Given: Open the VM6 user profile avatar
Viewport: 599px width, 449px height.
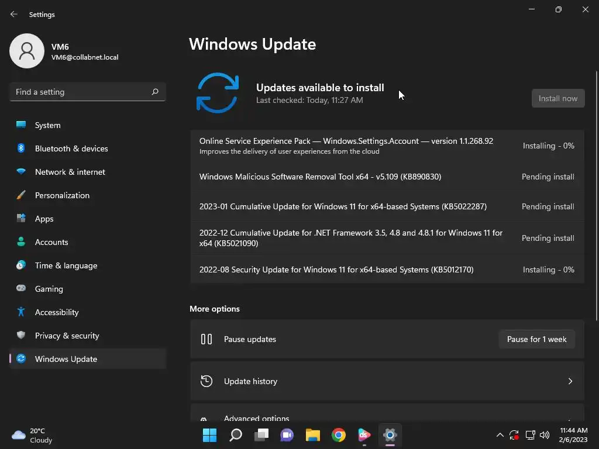Looking at the screenshot, I should click(27, 51).
